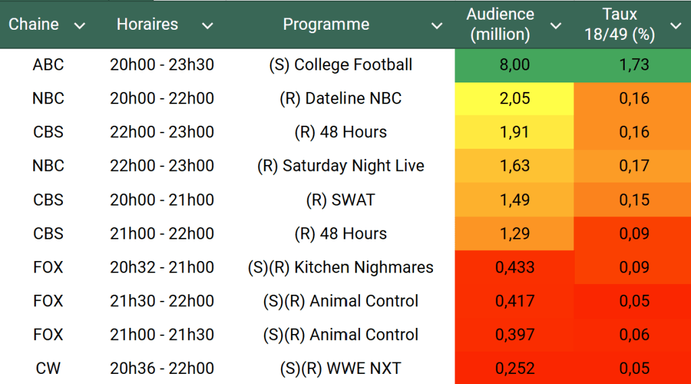Click the 0,433 audience value
The image size is (691, 384).
(x=514, y=268)
